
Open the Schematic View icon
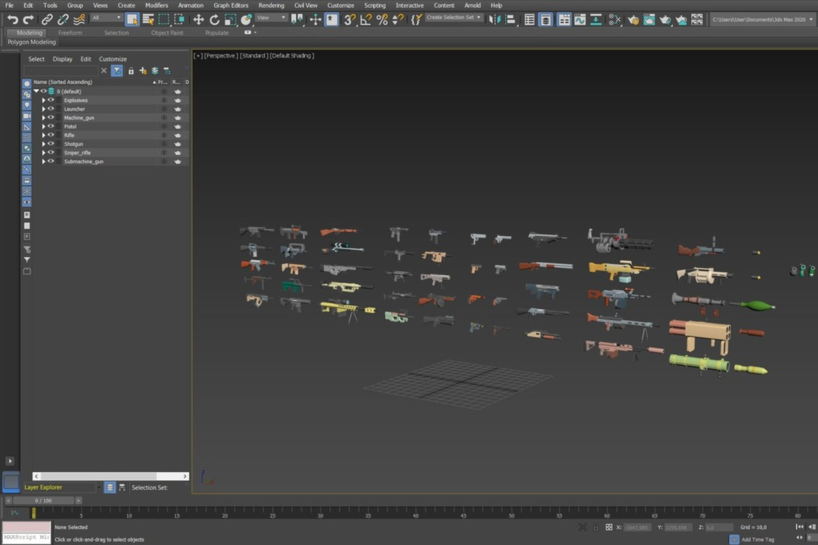tap(596, 20)
